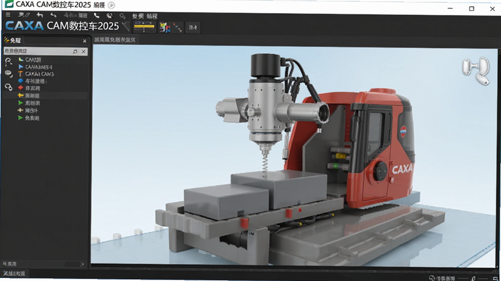Click the yellow bar gauge in toolbar
Screen dimensions: 501x281
coord(144,27)
